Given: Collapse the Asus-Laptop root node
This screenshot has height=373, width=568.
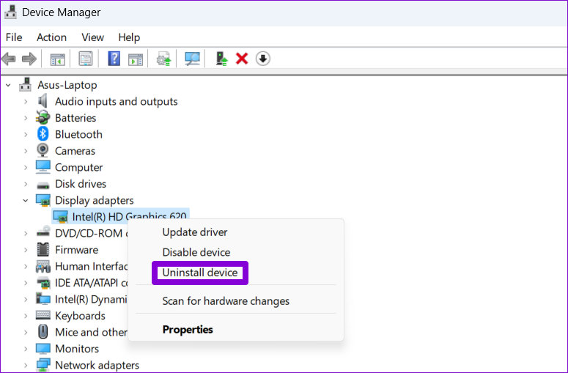Looking at the screenshot, I should pos(8,86).
